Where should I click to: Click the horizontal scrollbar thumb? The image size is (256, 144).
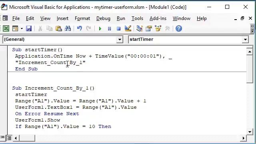[x=27, y=138]
